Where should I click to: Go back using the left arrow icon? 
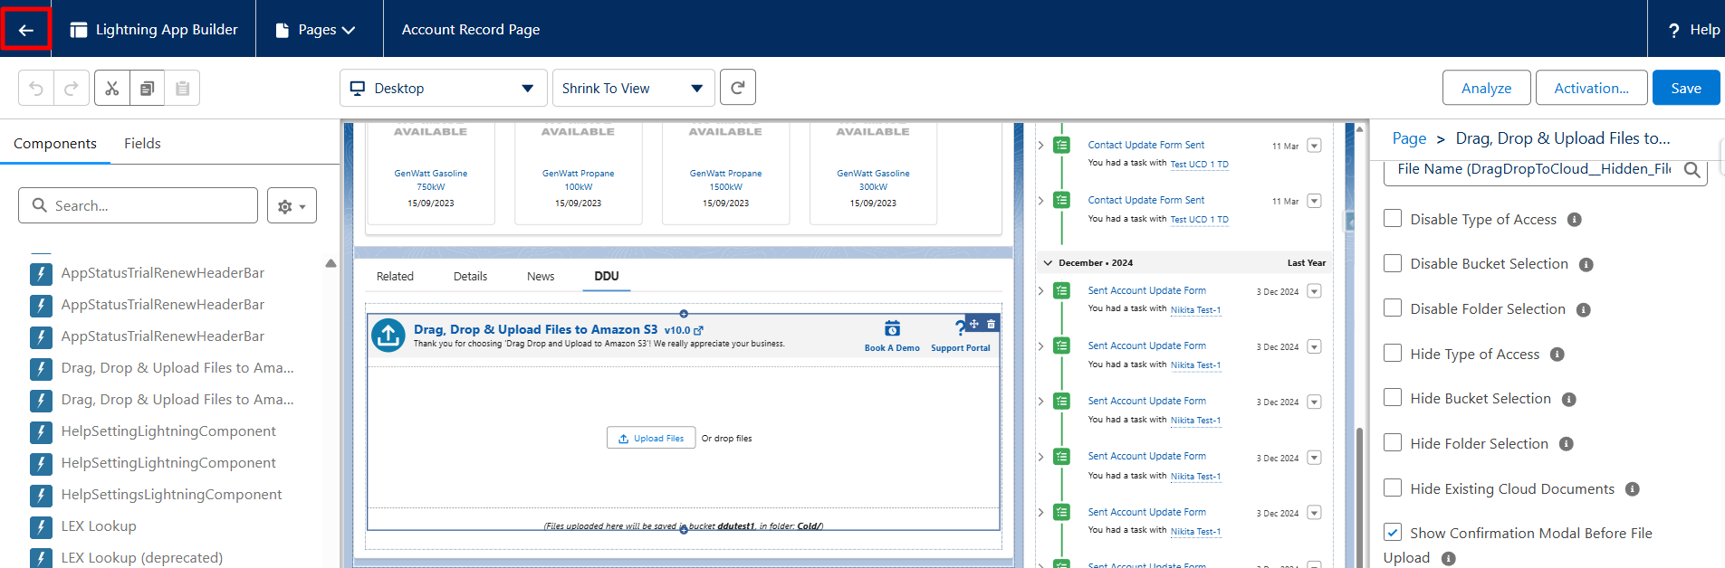coord(25,30)
